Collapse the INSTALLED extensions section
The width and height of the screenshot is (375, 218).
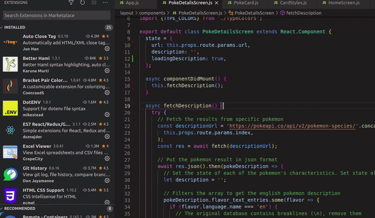click(x=15, y=28)
